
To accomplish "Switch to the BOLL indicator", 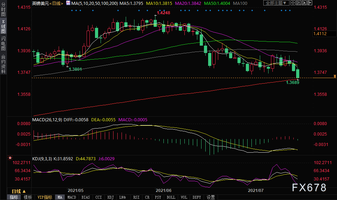I will click(171, 197).
